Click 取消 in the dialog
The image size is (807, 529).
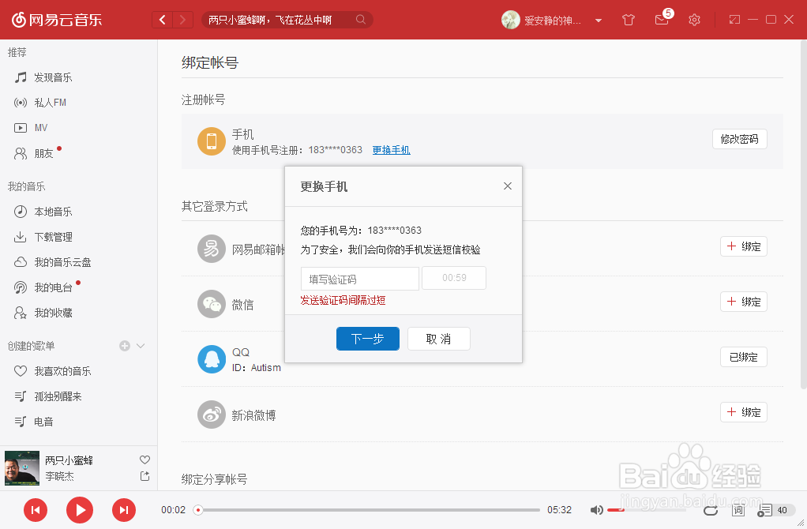click(438, 339)
